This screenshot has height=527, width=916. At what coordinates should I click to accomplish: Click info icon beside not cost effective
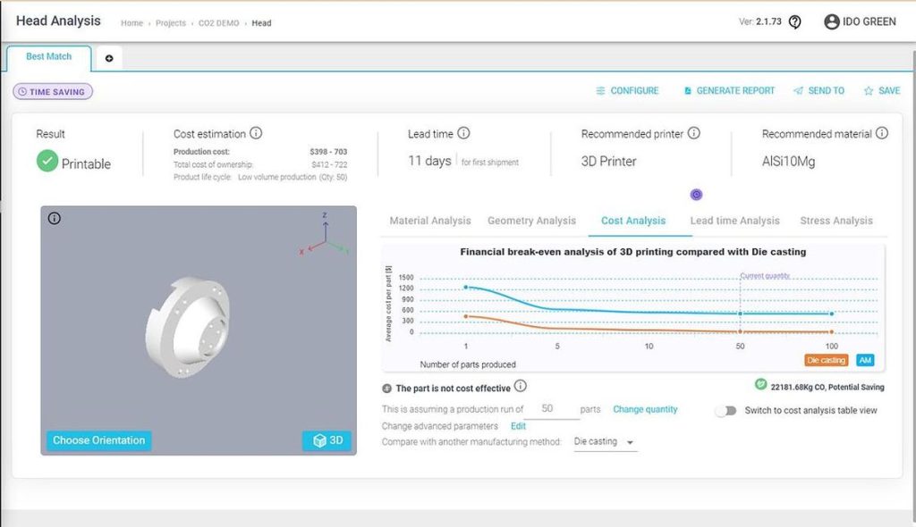tap(521, 387)
